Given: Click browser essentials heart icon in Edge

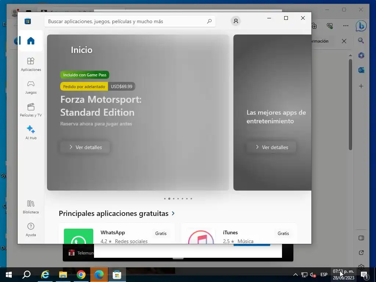Looking at the screenshot, I should 330,26.
